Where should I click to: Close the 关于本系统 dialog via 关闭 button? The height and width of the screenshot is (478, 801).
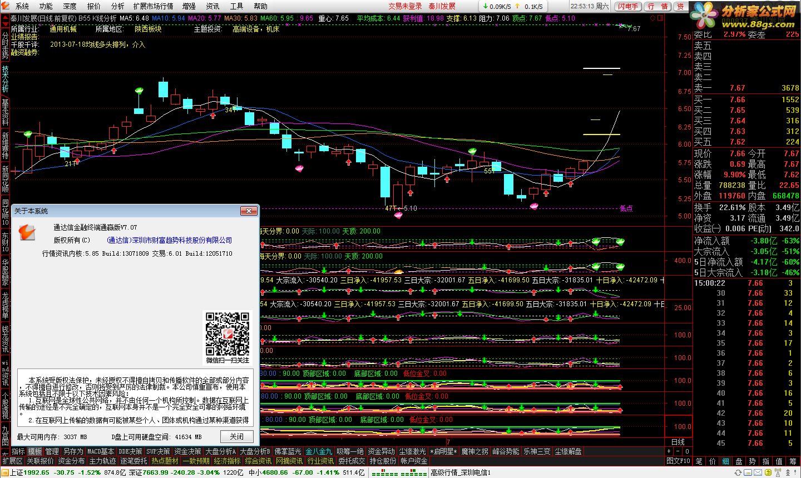[x=237, y=436]
